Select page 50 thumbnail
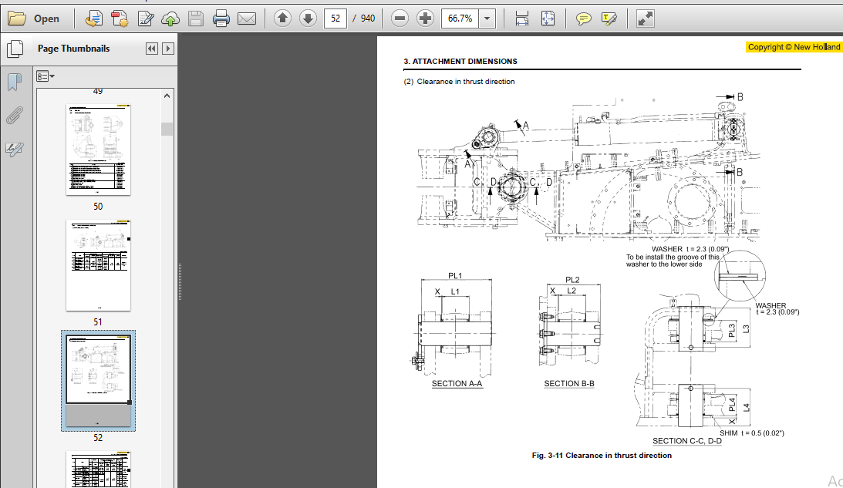Image resolution: width=843 pixels, height=488 pixels. pos(99,150)
